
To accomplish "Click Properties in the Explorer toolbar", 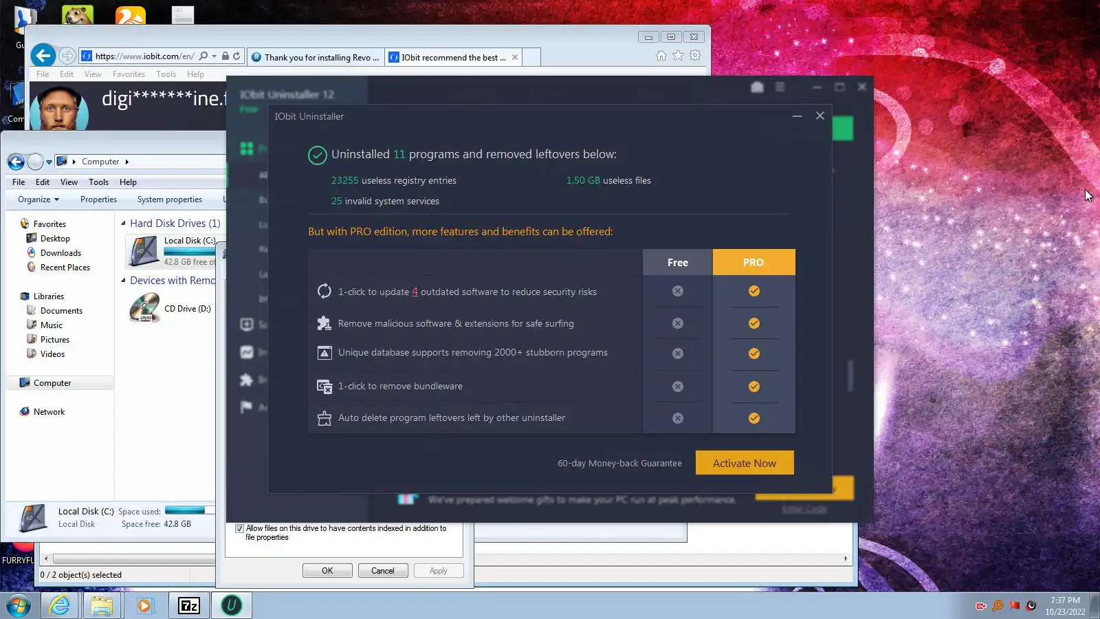I will tap(98, 199).
